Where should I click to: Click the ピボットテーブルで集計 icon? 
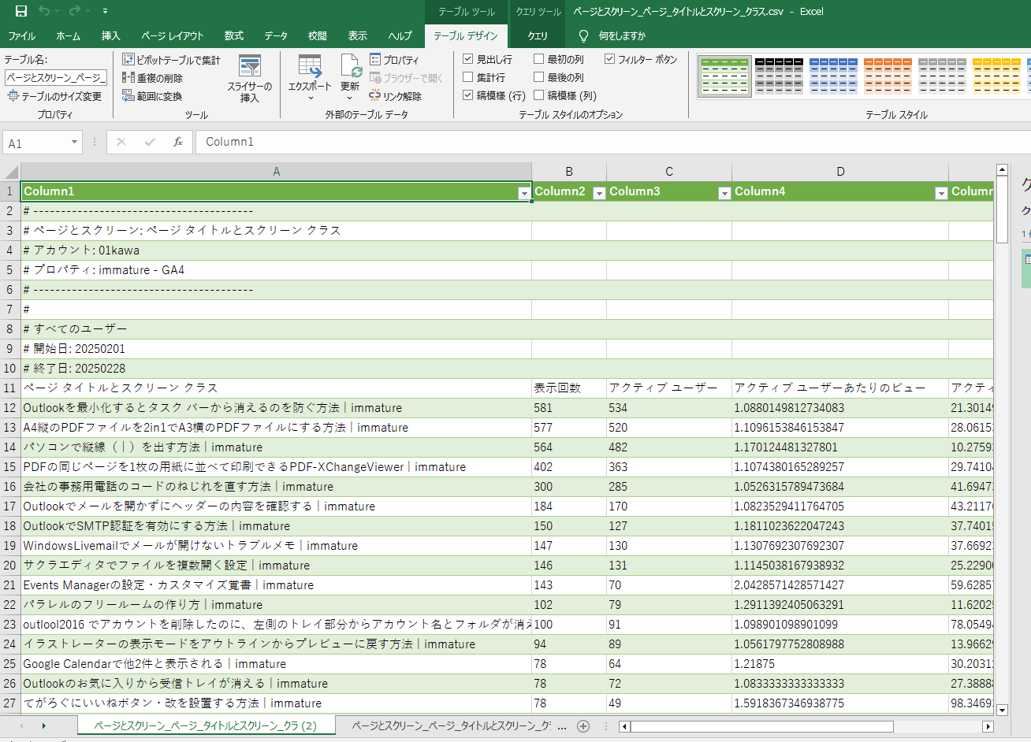[128, 59]
